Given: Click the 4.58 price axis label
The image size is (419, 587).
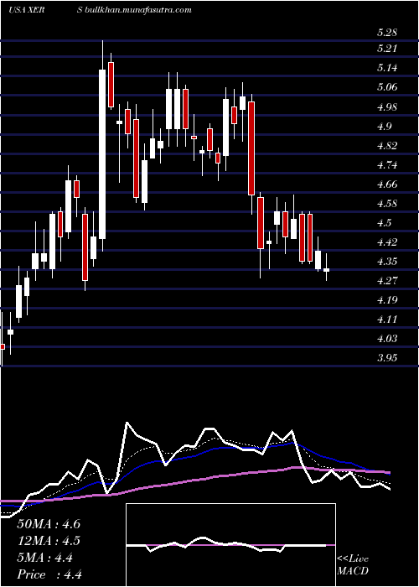Looking at the screenshot, I should pyautogui.click(x=387, y=204).
